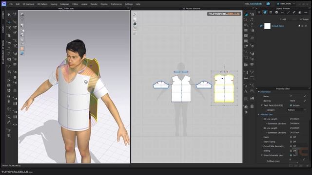This screenshot has height=175, width=312.
Task: Click the avatar pose icon beside Simulate tool
Action: (x=15, y=14)
